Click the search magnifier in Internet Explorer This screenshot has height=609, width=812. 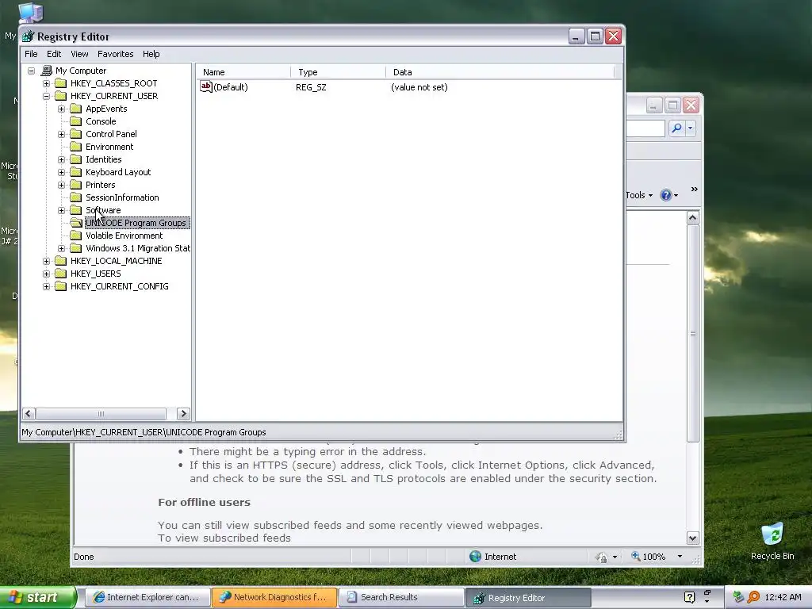click(676, 128)
